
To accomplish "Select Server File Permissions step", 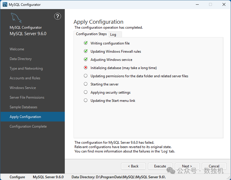I will click(x=27, y=97).
